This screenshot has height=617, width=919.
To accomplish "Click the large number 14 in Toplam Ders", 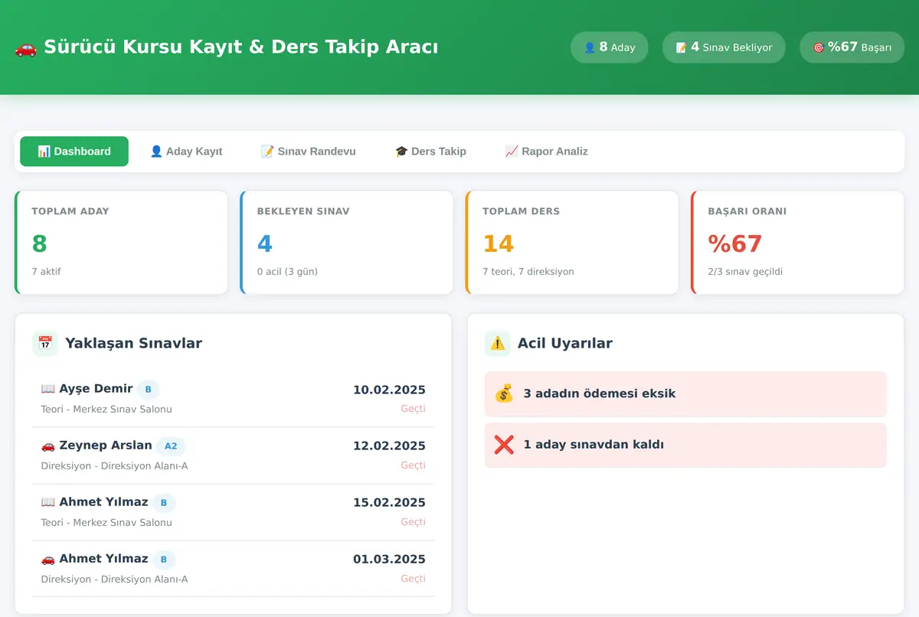I will [x=498, y=243].
